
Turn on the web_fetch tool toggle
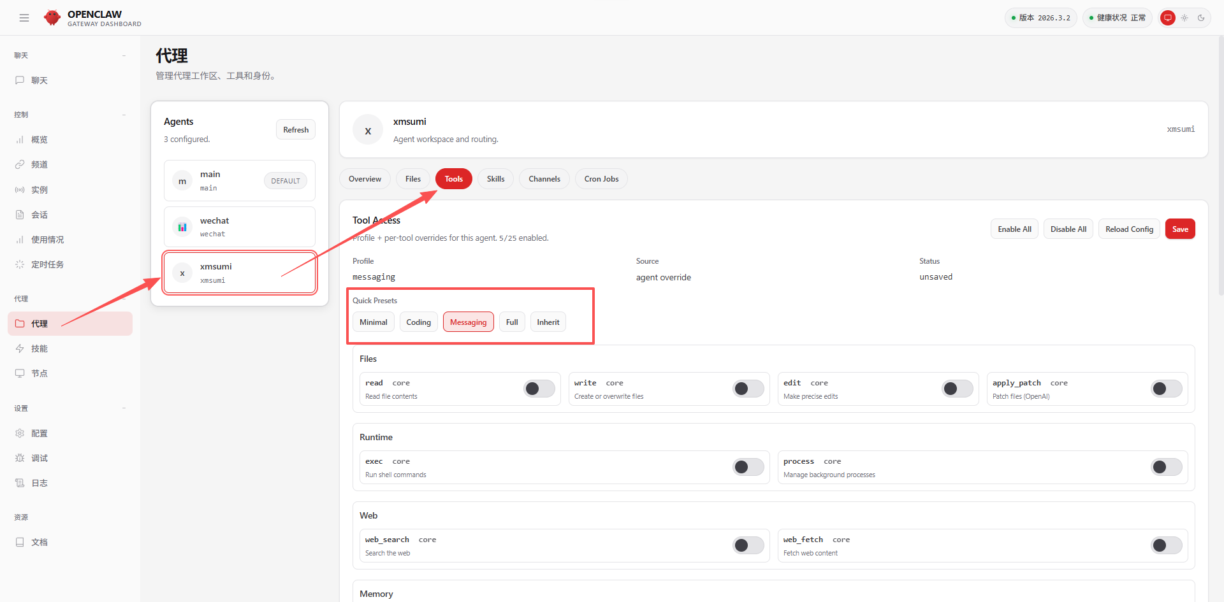click(1166, 545)
